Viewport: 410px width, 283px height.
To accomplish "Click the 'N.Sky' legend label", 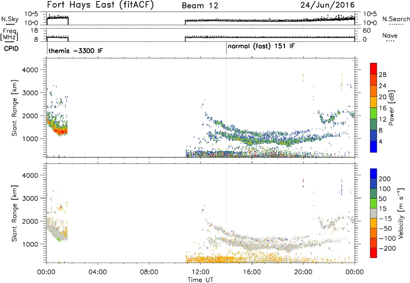I will pos(10,19).
